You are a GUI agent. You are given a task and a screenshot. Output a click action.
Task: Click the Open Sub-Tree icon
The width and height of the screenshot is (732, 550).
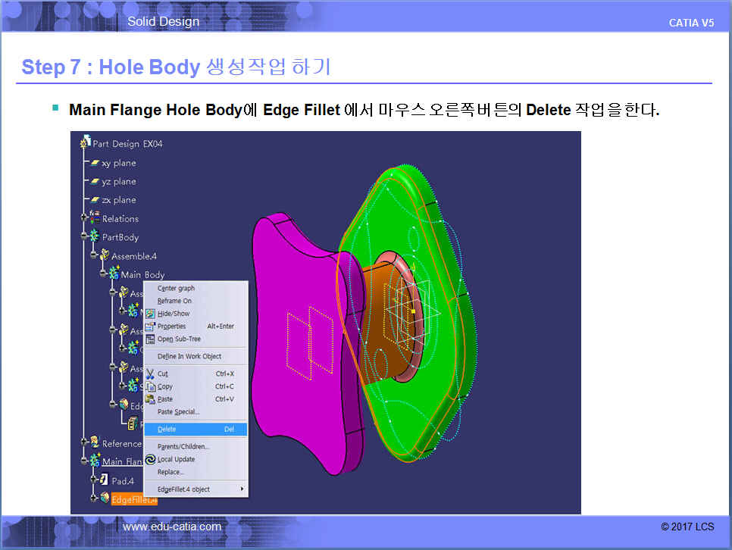[150, 339]
